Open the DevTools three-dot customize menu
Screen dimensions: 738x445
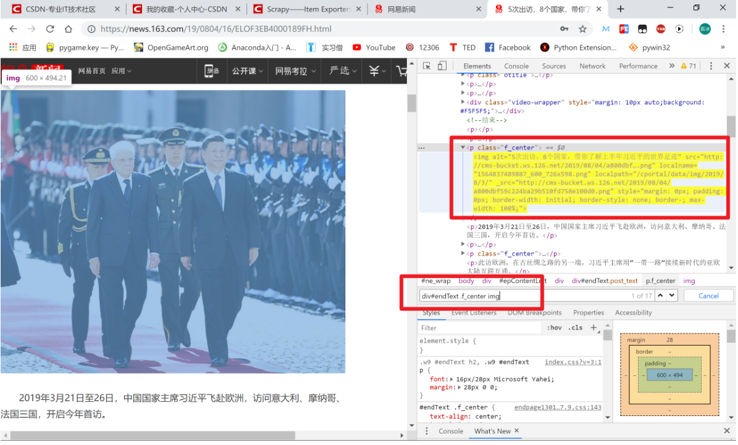click(x=711, y=66)
